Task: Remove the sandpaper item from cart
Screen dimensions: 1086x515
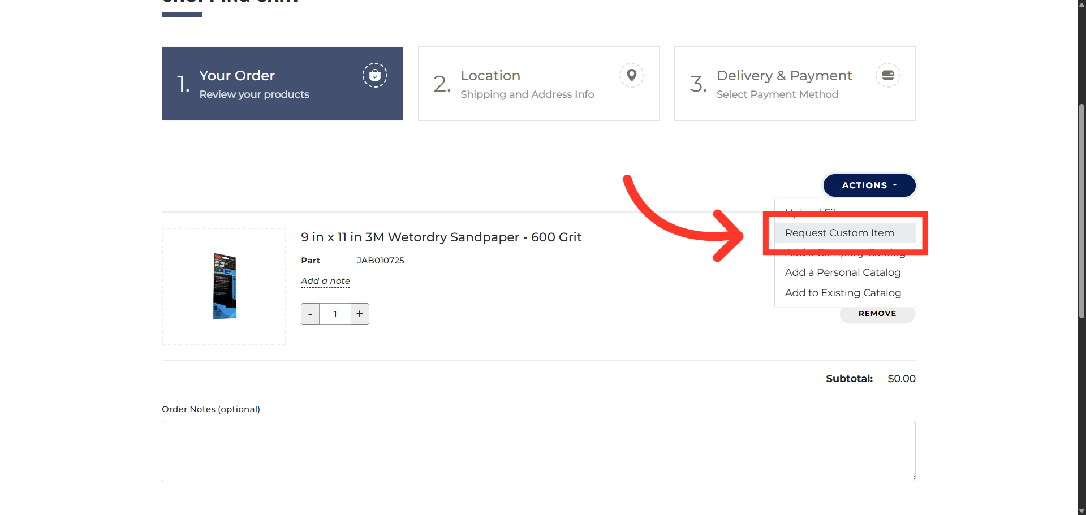Action: [x=877, y=314]
